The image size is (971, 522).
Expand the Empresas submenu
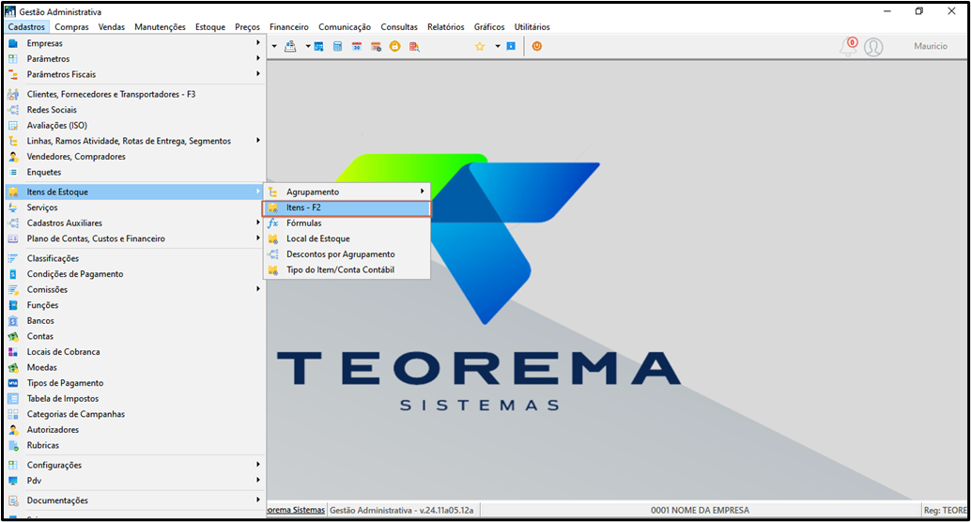258,43
